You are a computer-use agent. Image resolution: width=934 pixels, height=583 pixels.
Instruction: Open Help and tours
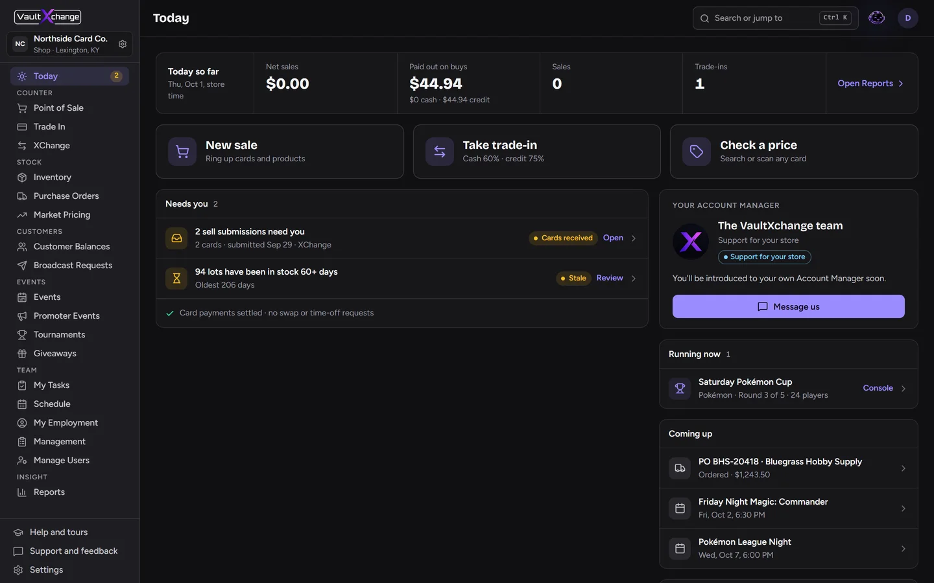[x=69, y=532]
